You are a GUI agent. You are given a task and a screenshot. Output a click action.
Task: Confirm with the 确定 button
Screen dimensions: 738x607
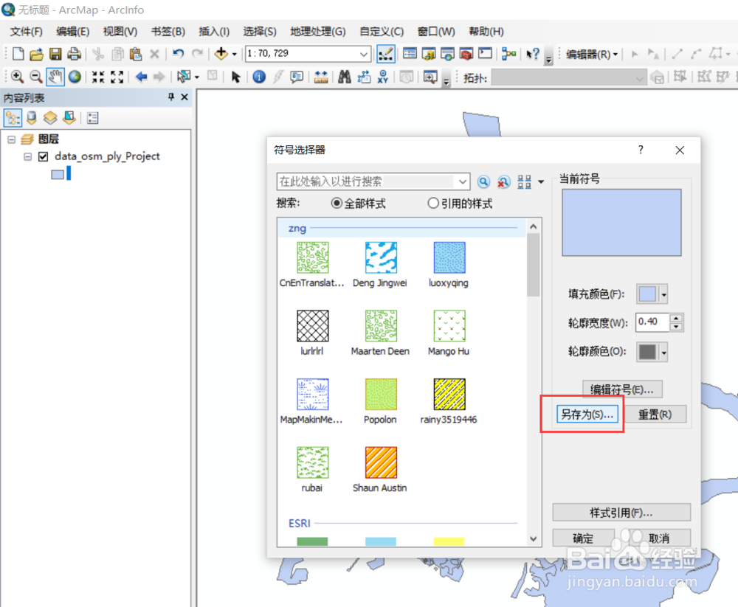click(x=583, y=538)
